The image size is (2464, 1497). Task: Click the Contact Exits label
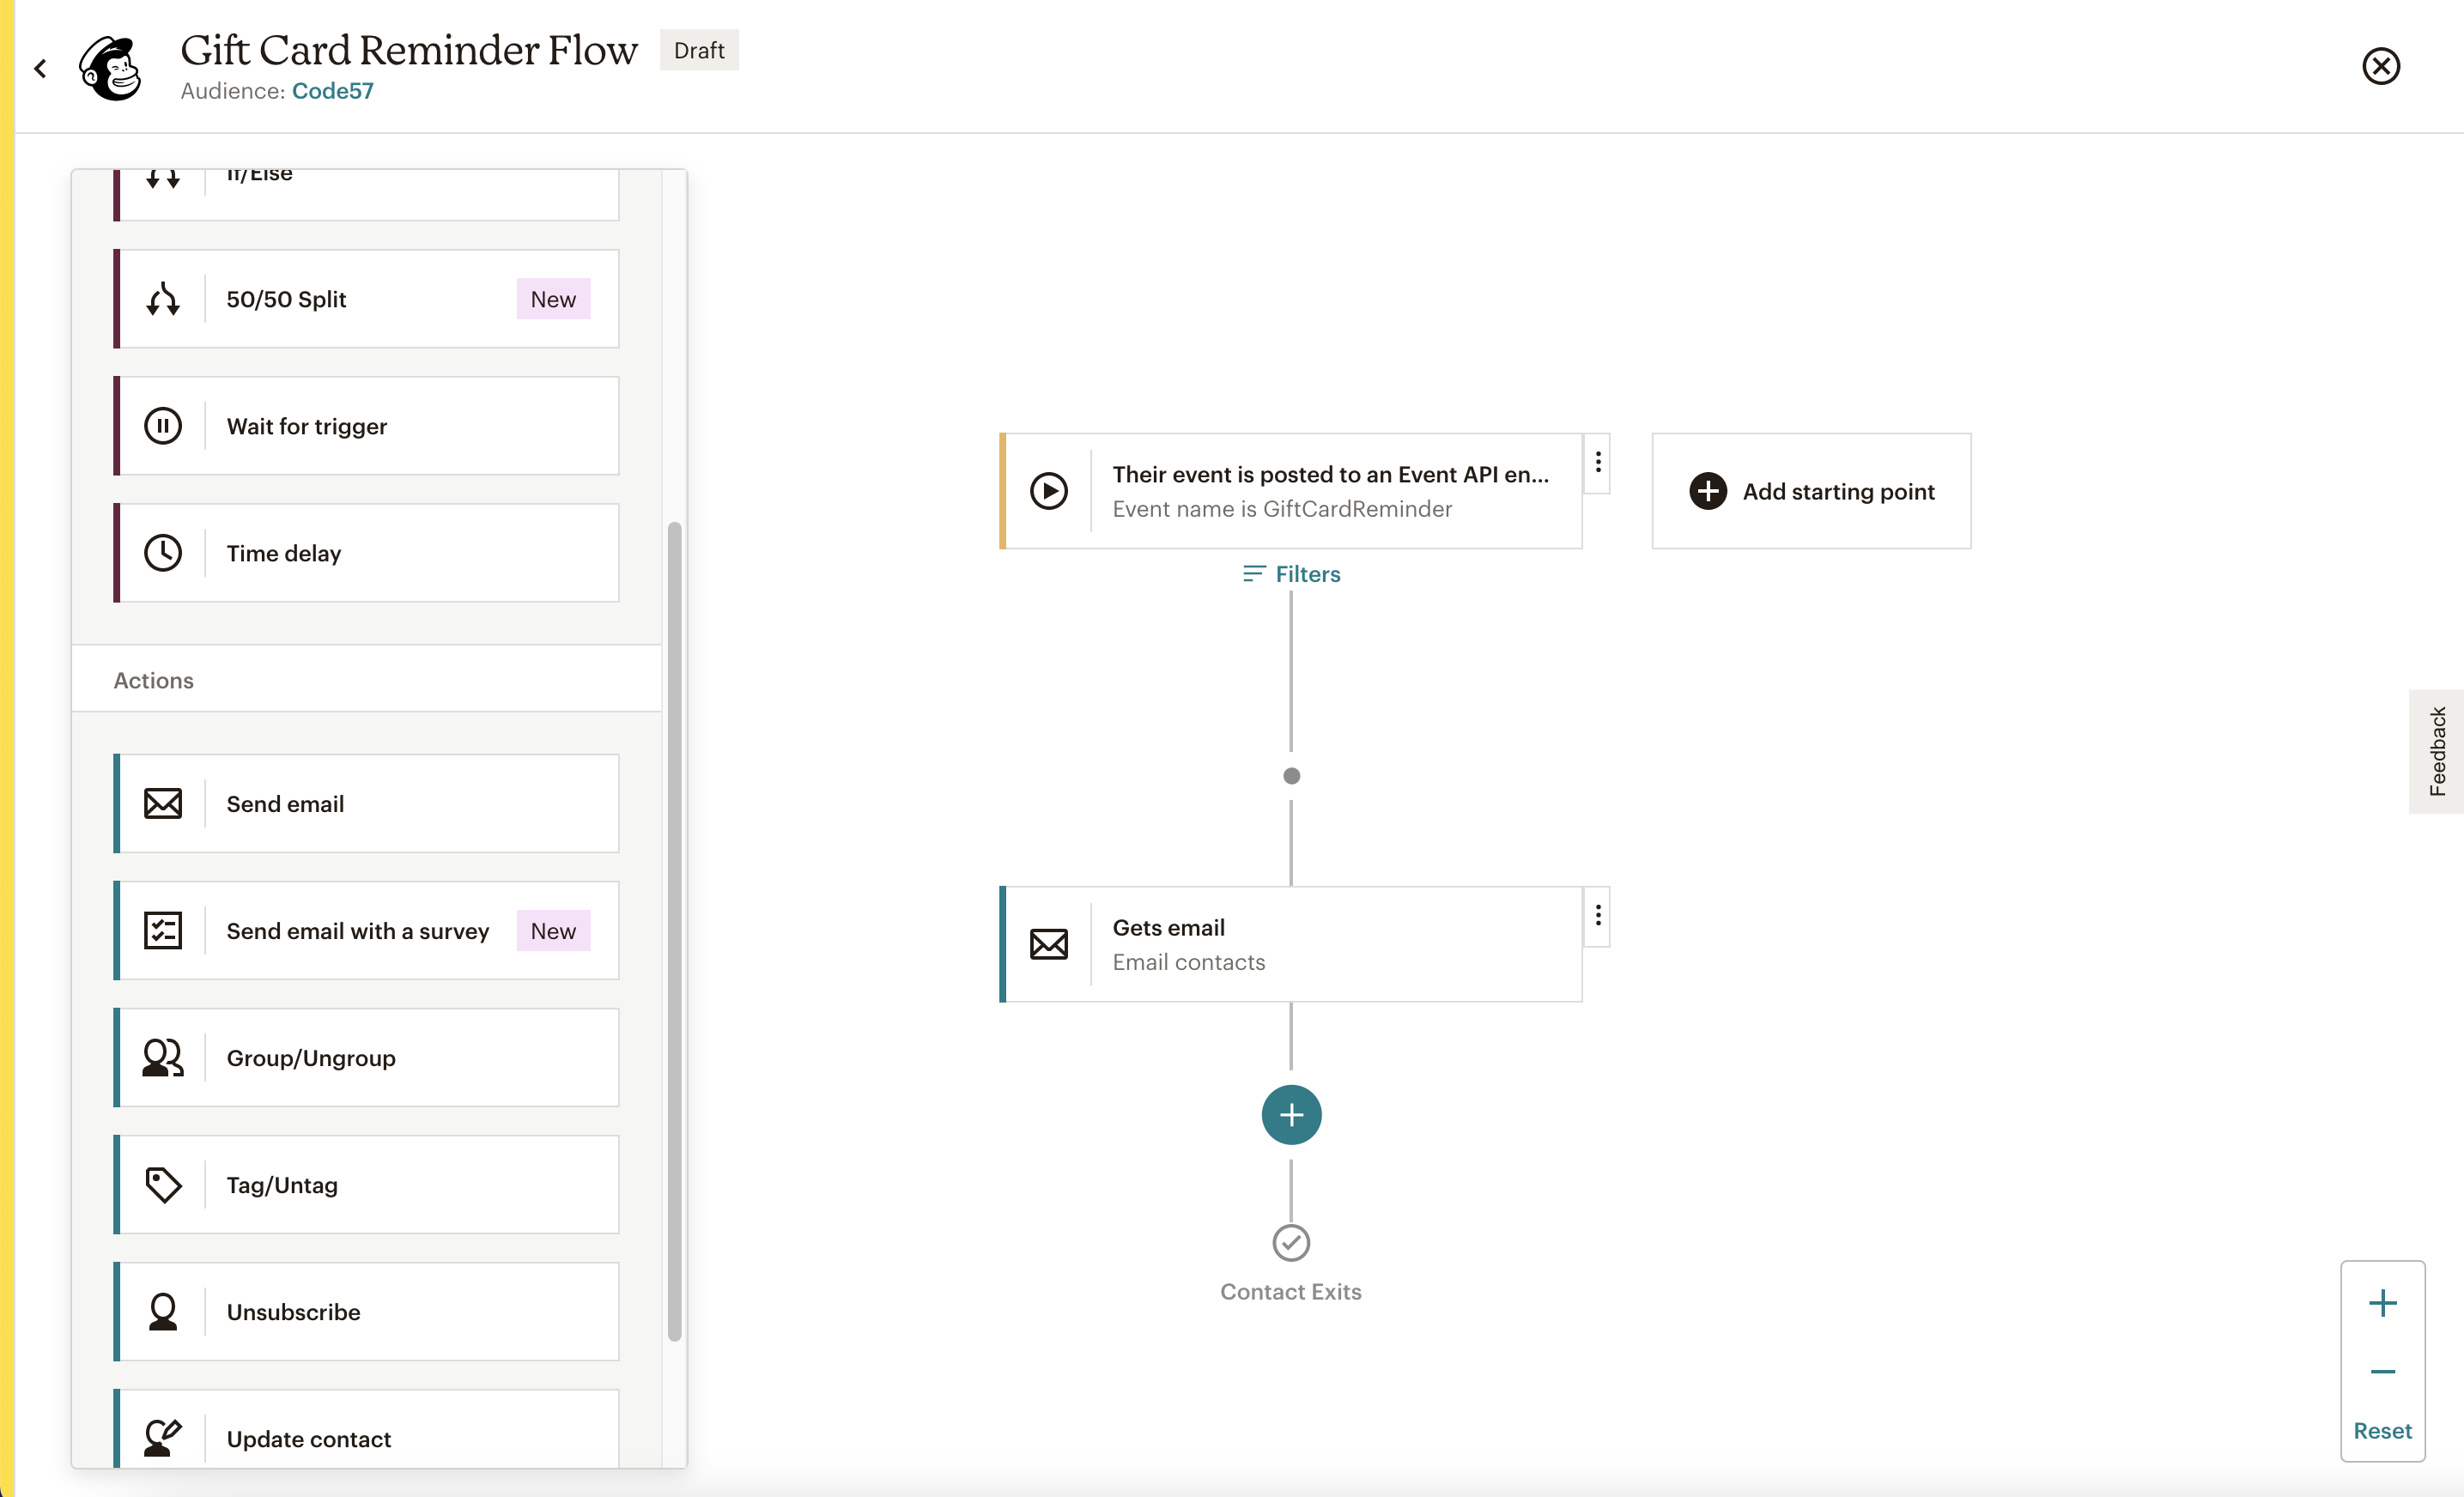1290,1292
